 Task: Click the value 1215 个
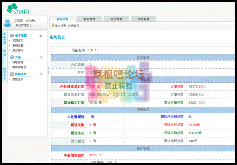click(x=95, y=155)
